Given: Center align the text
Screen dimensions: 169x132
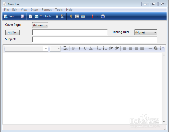Looking at the screenshot, I should 130,48.
